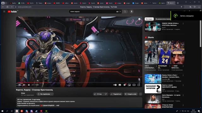
Task: Open Windows Start menu
Action: (x=2, y=111)
